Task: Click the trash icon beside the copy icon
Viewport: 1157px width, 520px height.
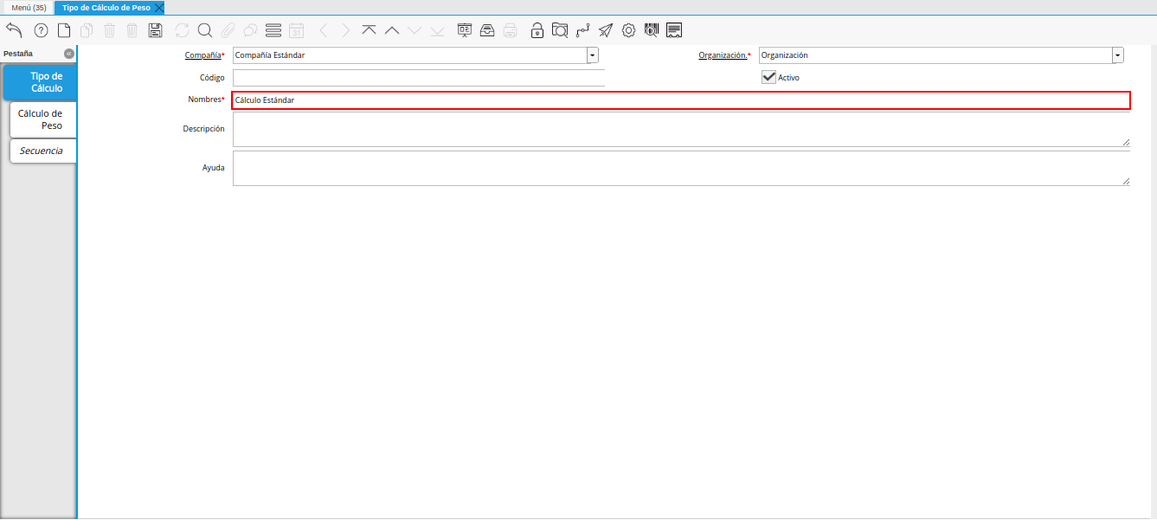Action: click(110, 30)
